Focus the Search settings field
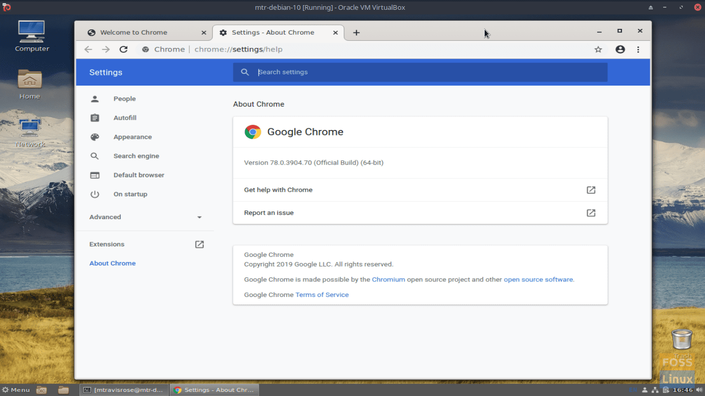This screenshot has width=705, height=396. [x=420, y=72]
